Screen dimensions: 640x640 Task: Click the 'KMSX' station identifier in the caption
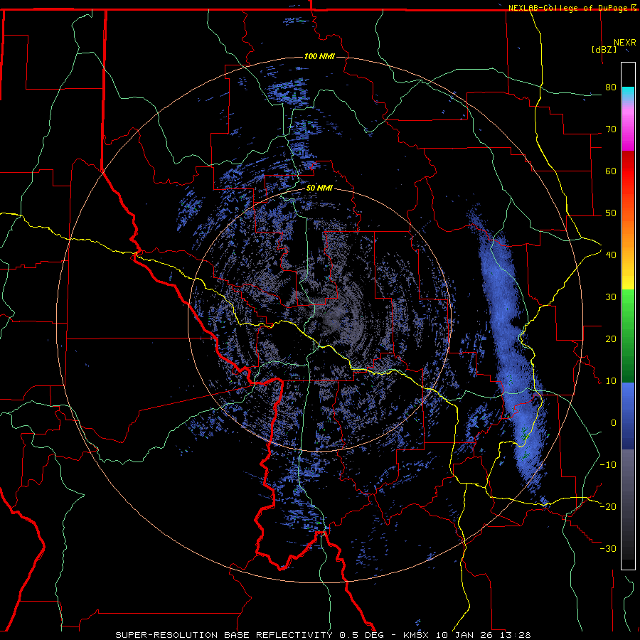coord(417,635)
